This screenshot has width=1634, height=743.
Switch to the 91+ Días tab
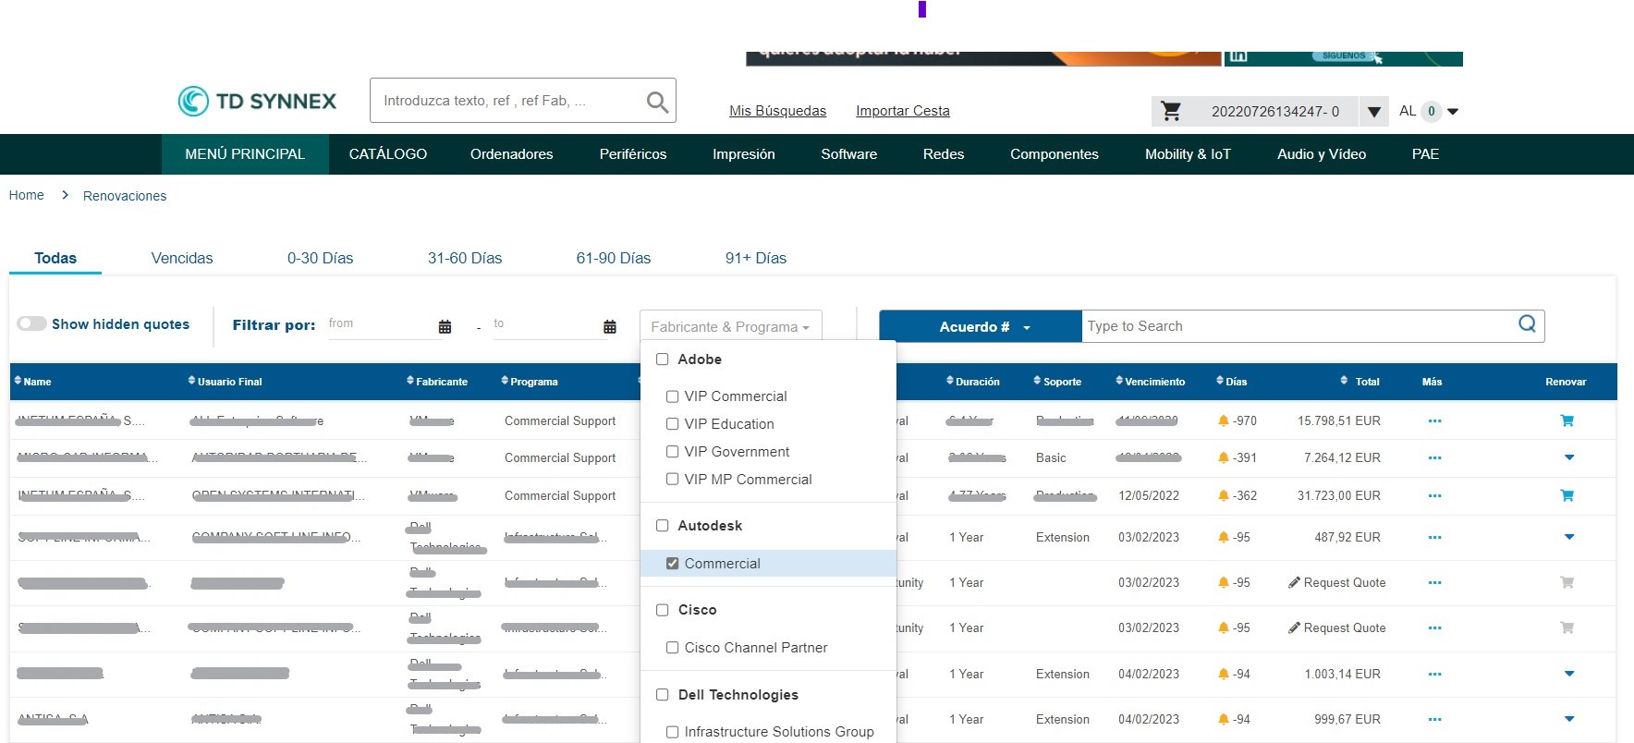coord(756,258)
